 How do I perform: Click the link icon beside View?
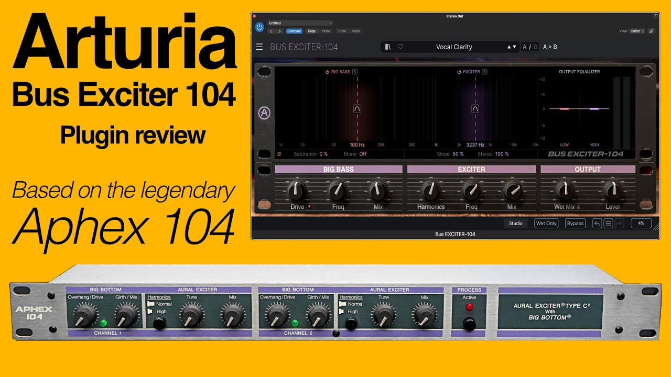(651, 31)
